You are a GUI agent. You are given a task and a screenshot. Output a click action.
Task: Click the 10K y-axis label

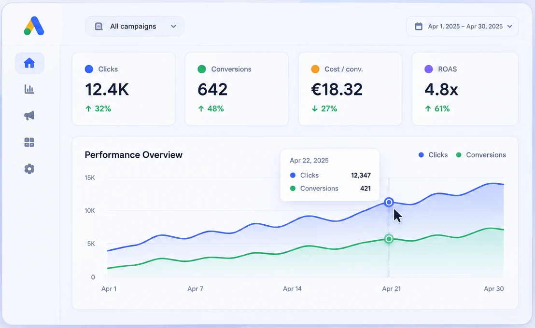coord(90,211)
